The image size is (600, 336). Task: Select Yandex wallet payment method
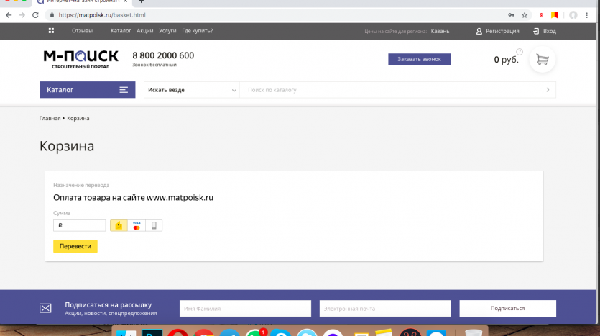[x=119, y=225]
